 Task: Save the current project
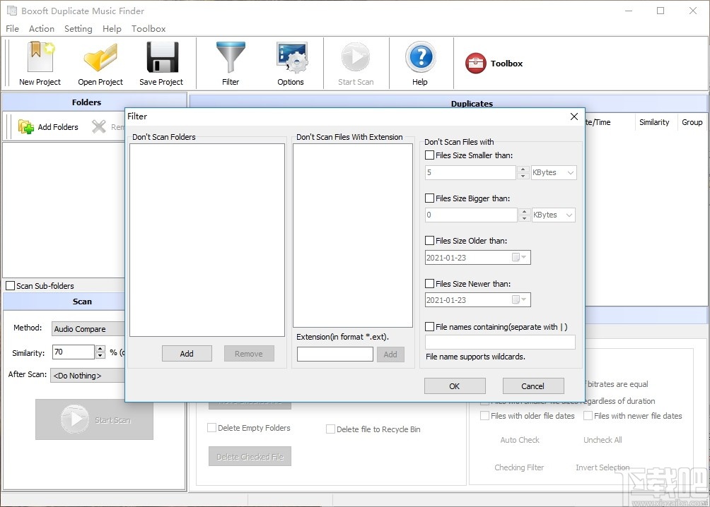pos(161,63)
